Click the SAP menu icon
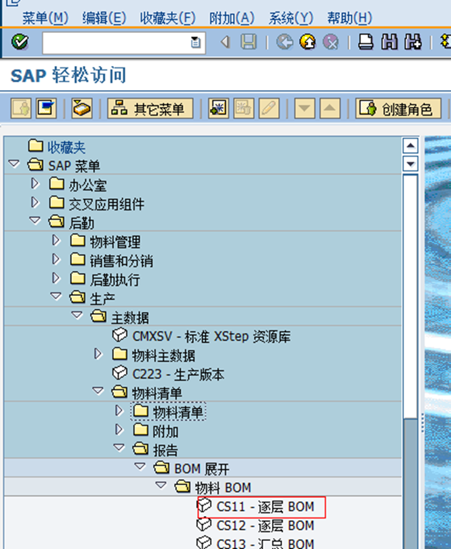Image resolution: width=451 pixels, height=549 pixels. click(46, 108)
